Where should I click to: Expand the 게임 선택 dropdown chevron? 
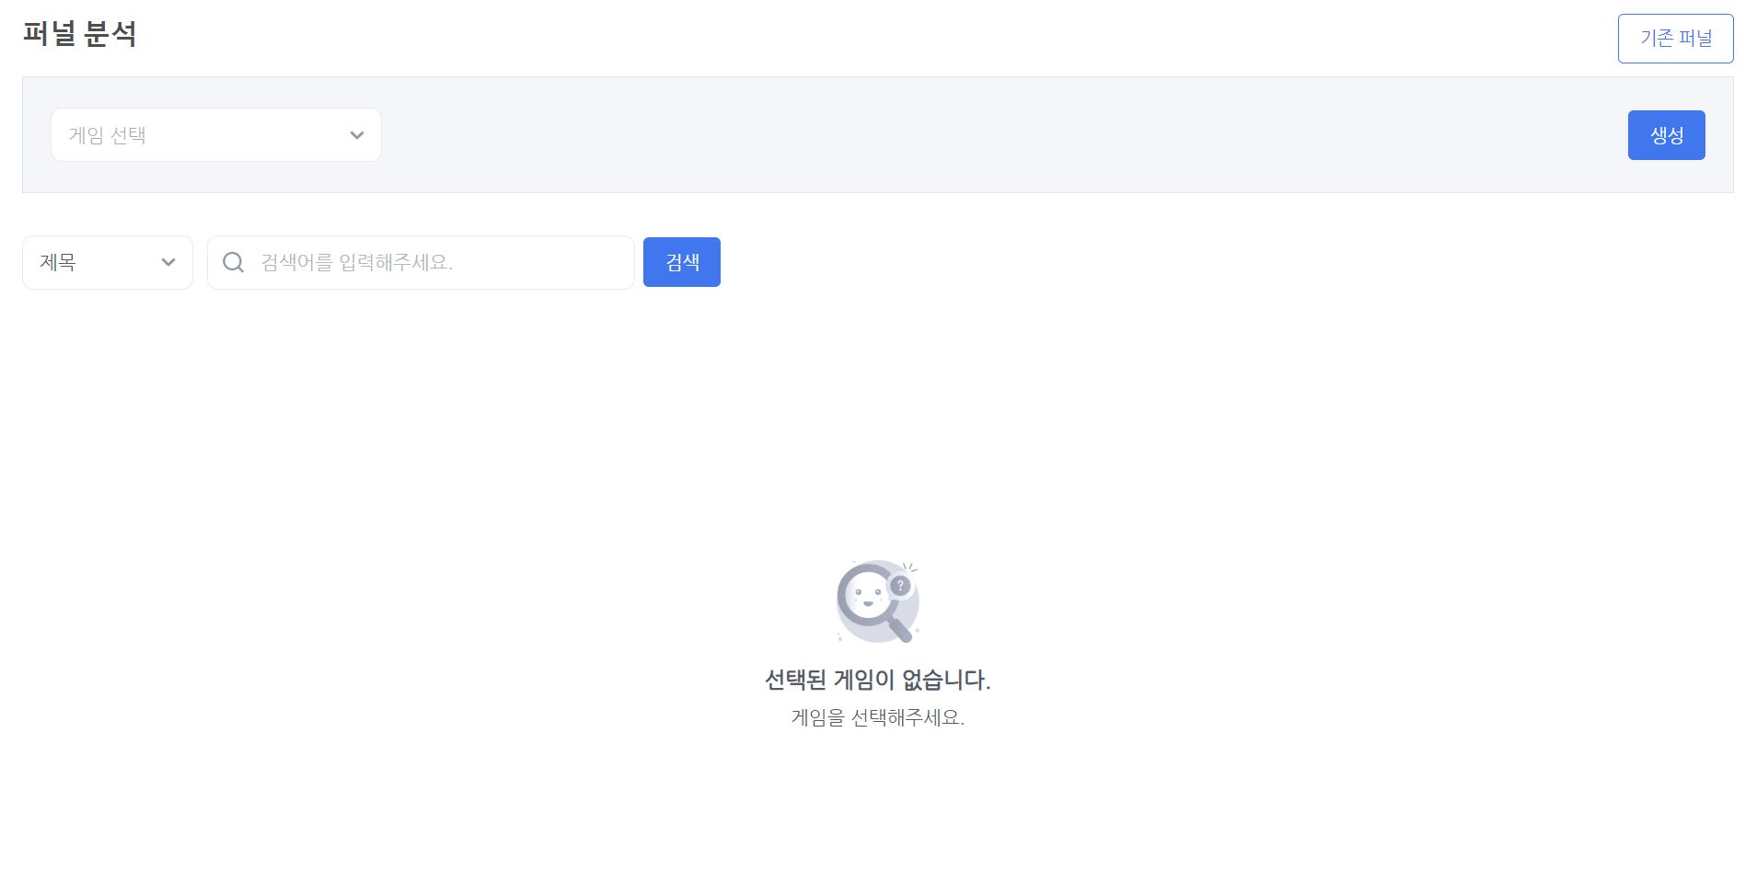point(357,135)
